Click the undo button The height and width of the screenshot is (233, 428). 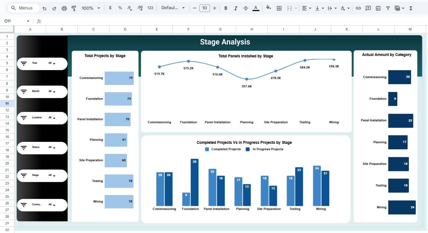(x=44, y=8)
